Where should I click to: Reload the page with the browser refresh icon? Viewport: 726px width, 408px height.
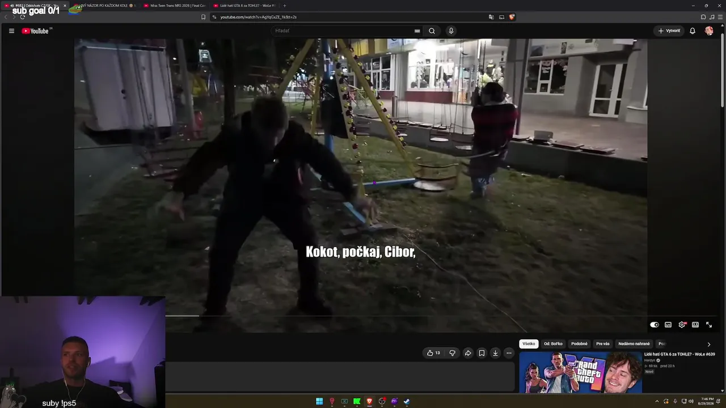click(22, 17)
